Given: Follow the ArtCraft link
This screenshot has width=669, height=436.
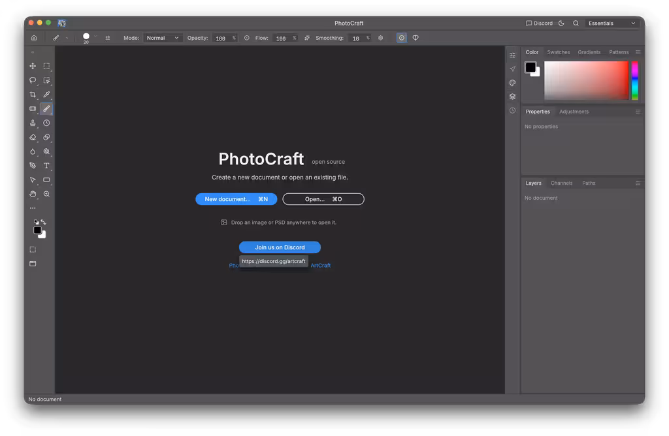Looking at the screenshot, I should [x=320, y=265].
